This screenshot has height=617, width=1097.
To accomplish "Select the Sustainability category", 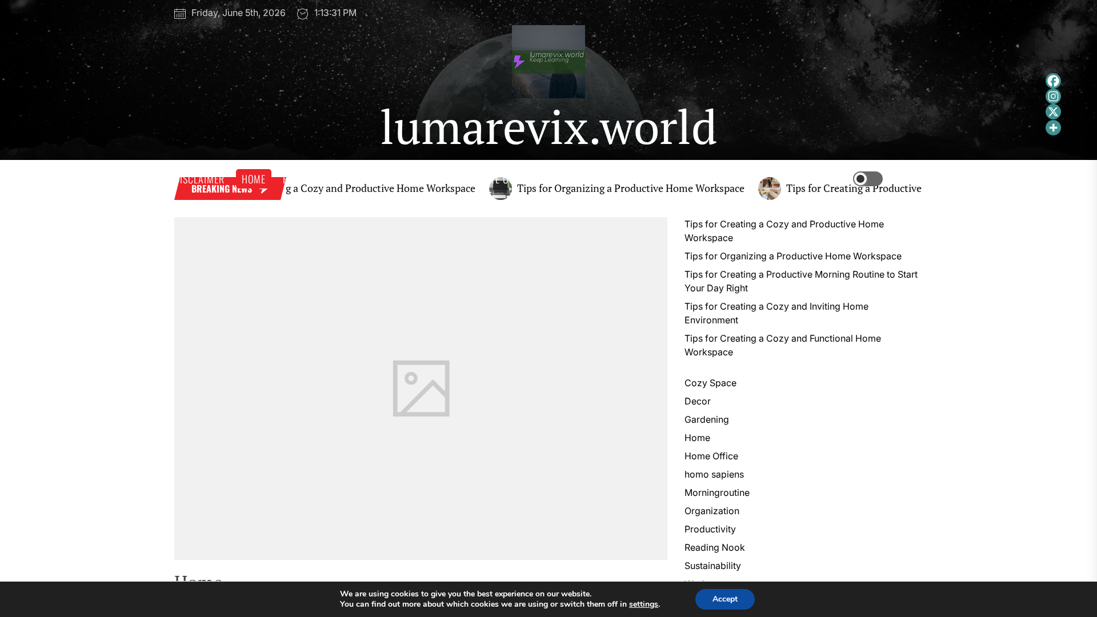I will 712,566.
